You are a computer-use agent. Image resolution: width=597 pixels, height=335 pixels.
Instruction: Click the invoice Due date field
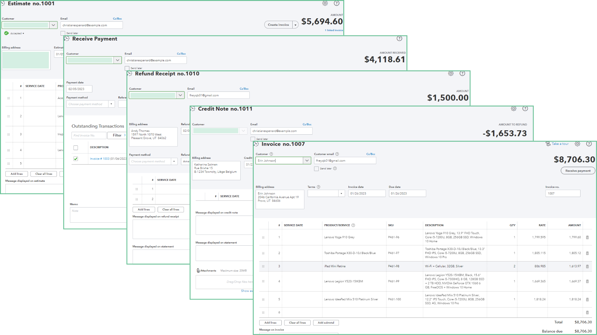(407, 194)
